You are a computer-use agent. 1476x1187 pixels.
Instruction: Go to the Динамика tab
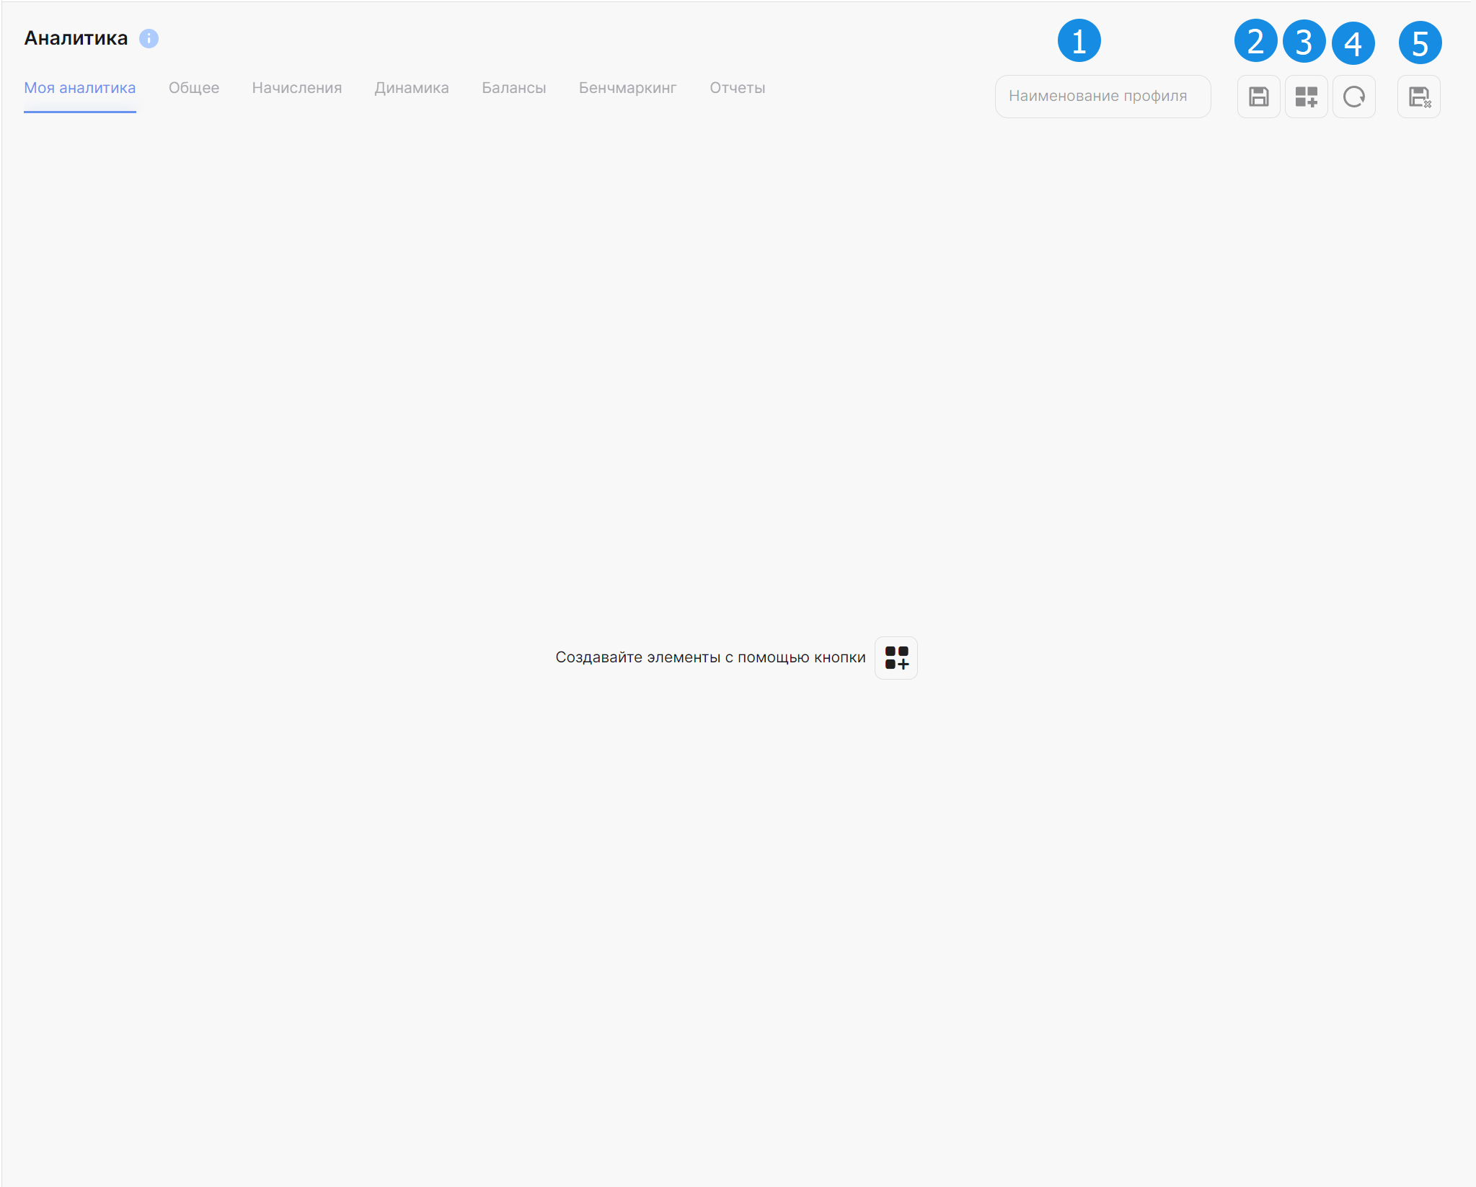tap(412, 88)
